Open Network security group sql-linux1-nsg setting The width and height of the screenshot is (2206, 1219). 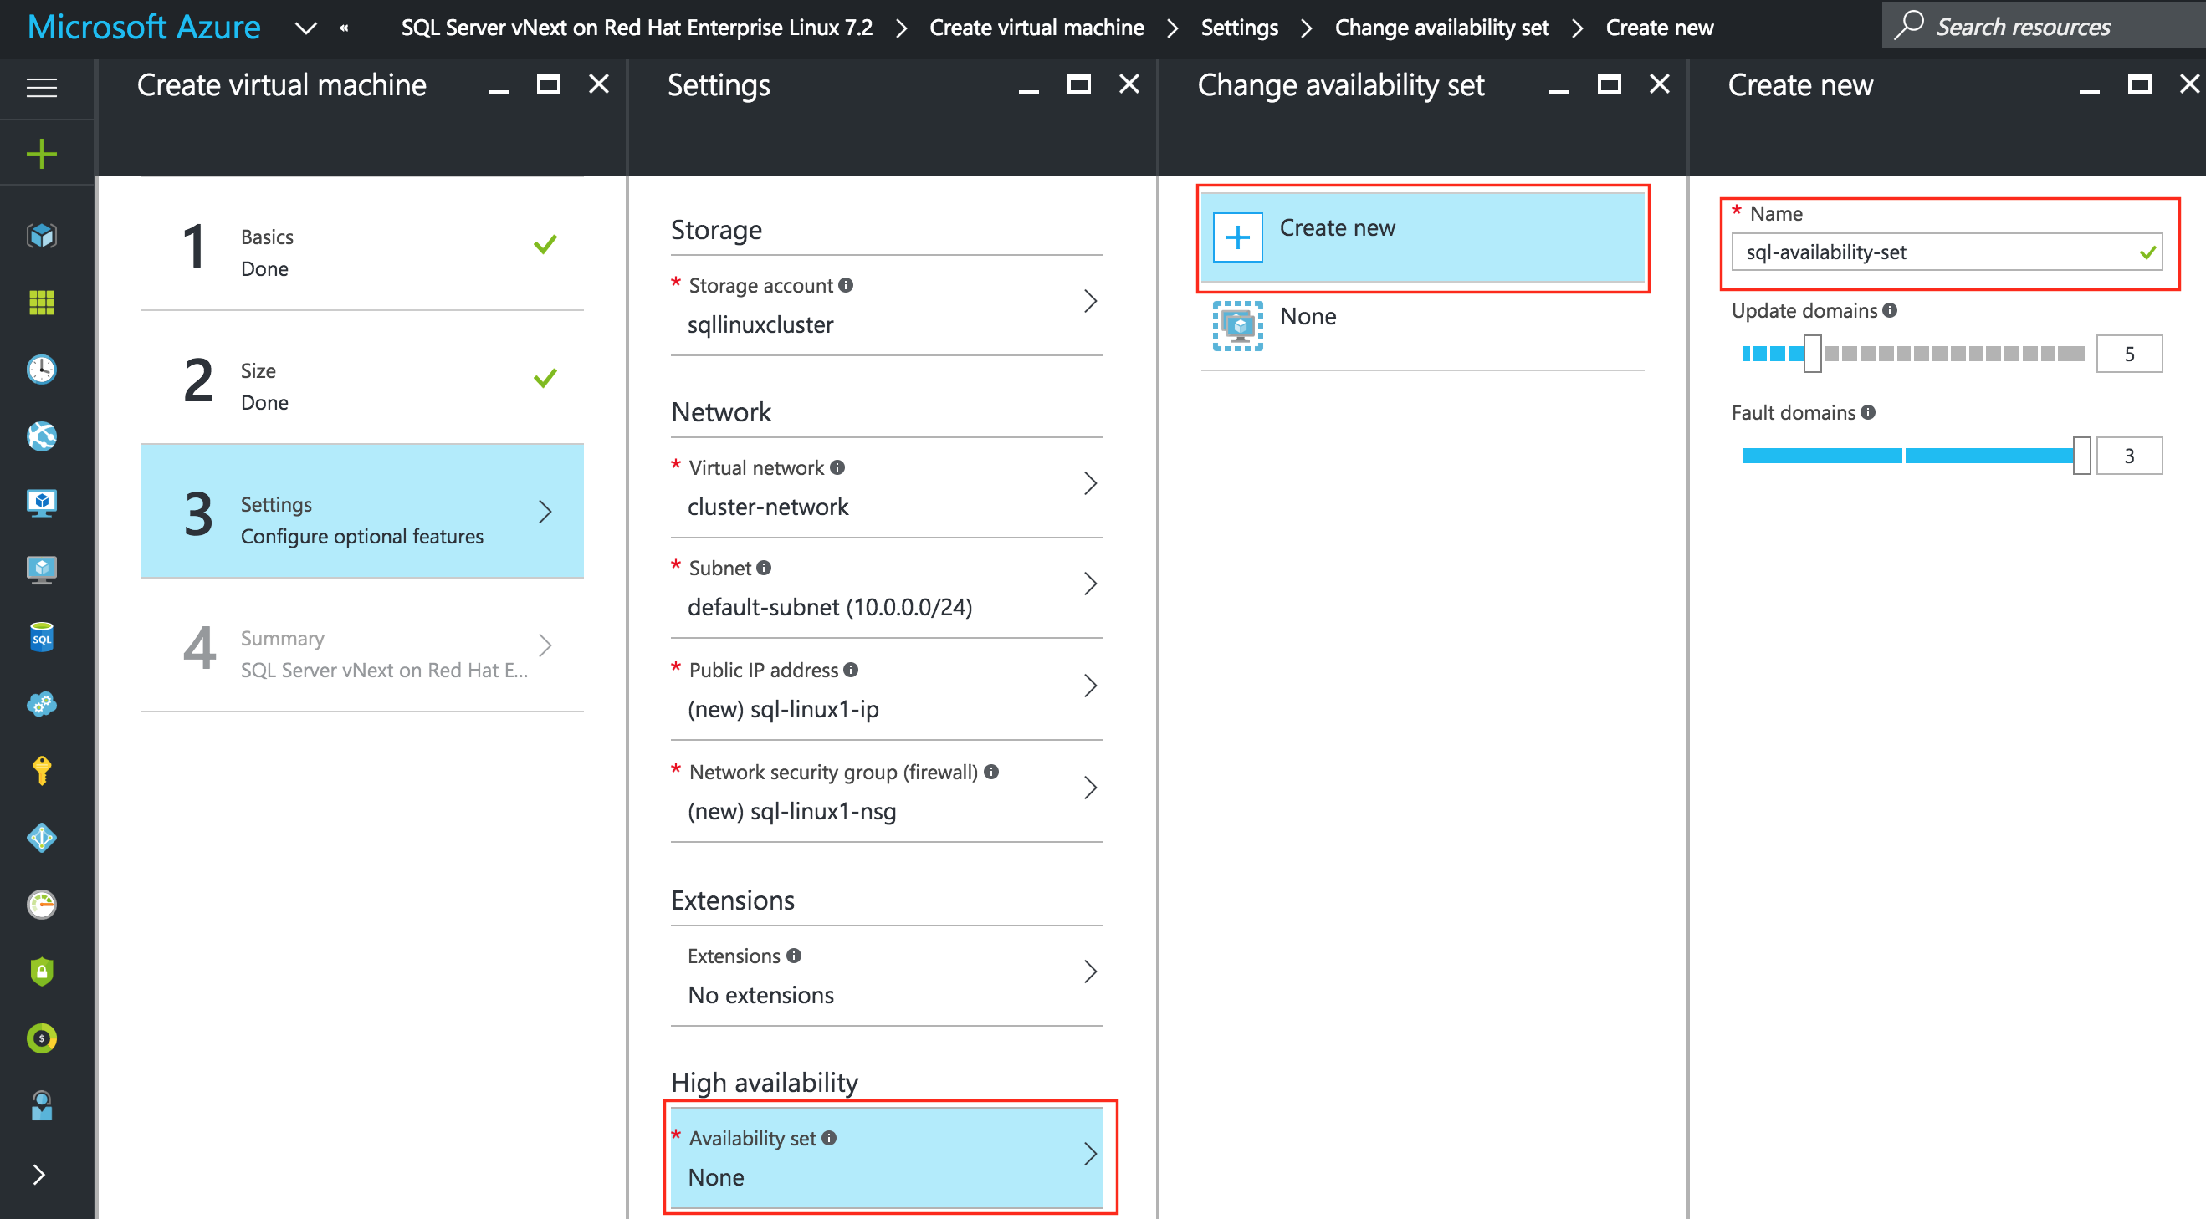887,791
